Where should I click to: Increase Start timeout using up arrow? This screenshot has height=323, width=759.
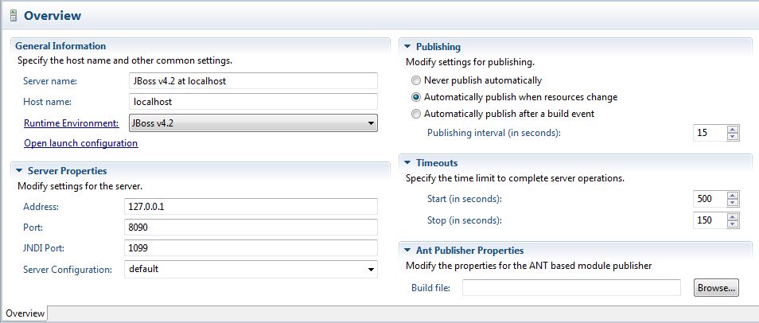pyautogui.click(x=733, y=195)
